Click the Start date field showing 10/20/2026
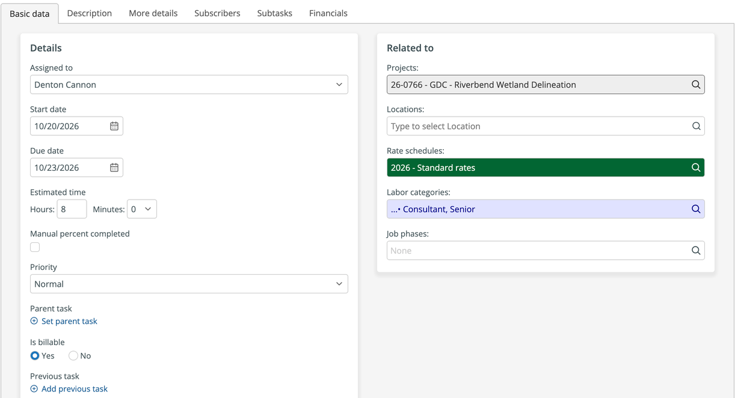The image size is (735, 398). pos(76,126)
